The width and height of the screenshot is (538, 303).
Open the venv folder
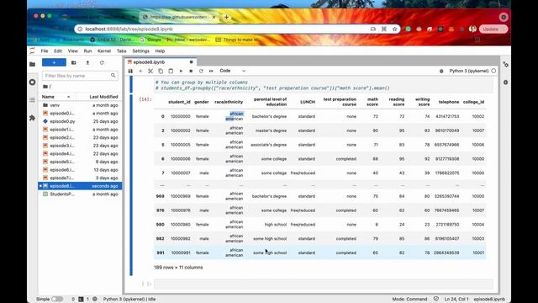(81, 105)
